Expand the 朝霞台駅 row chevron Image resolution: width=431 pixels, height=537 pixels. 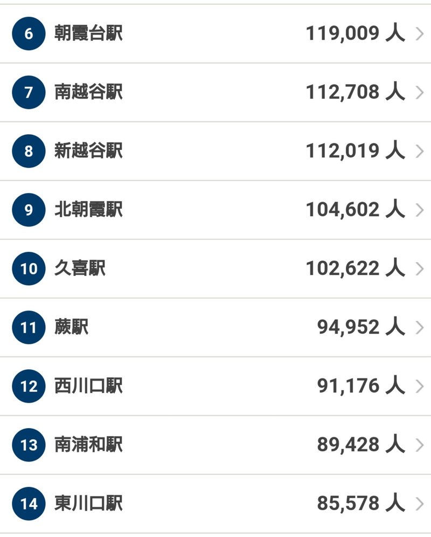pos(420,34)
